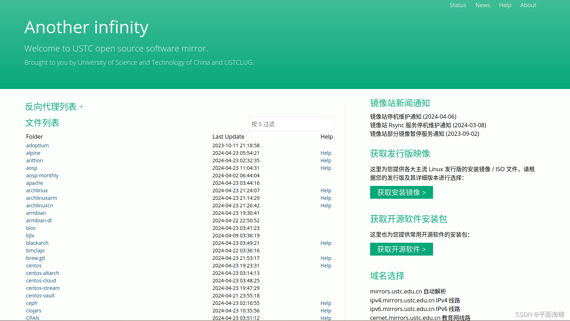Open the anthon folder
The image size is (570, 321).
pyautogui.click(x=34, y=160)
